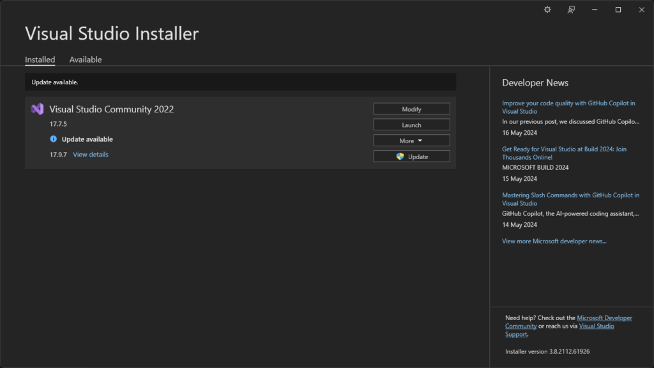Click the Visual Studio Community 2022 logo icon
This screenshot has width=654, height=368.
click(38, 109)
